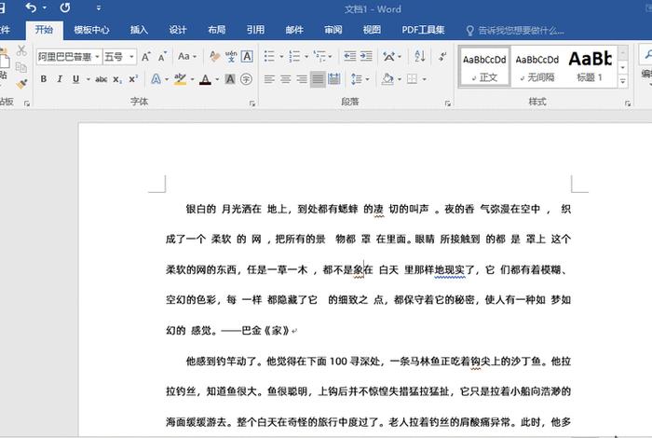Image resolution: width=652 pixels, height=438 pixels.
Task: Click the Numbering list icon
Action: coord(294,56)
